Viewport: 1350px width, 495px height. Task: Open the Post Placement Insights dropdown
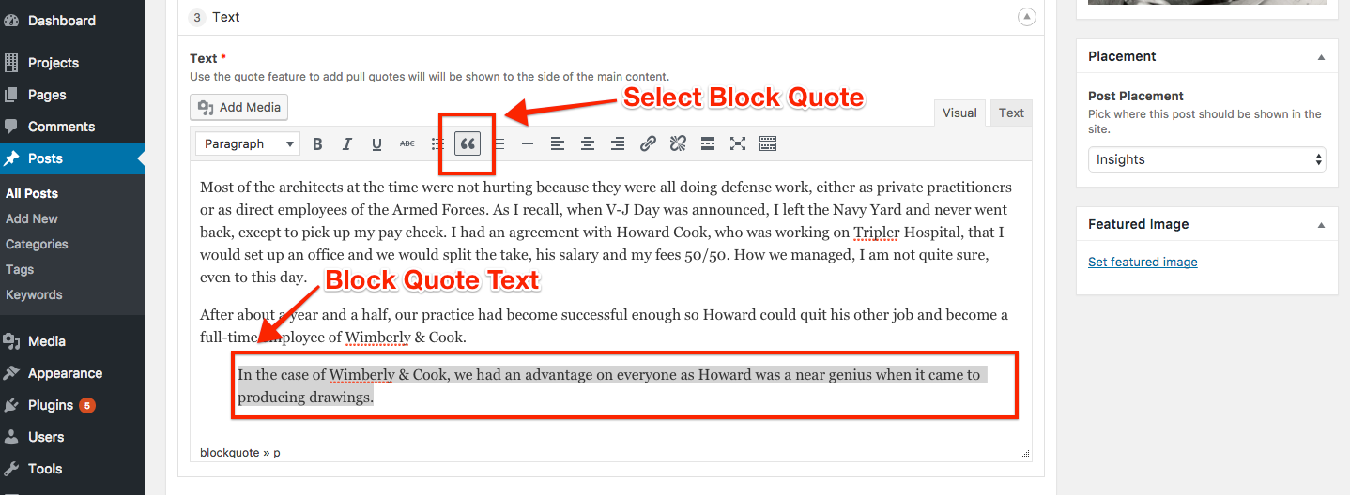tap(1206, 159)
